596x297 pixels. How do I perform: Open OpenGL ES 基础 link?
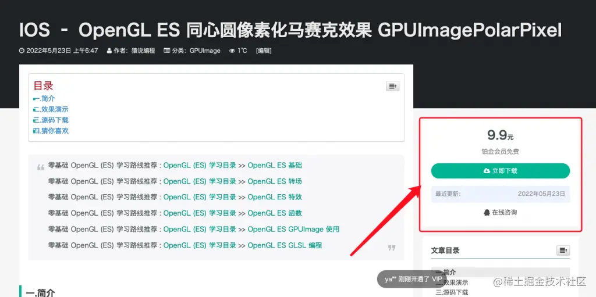point(275,165)
